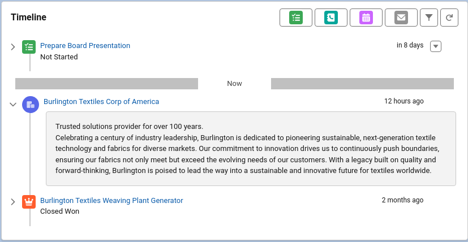468x242 pixels.
Task: Open Burlington Textiles Weaving Plant Generator link
Action: [111, 201]
